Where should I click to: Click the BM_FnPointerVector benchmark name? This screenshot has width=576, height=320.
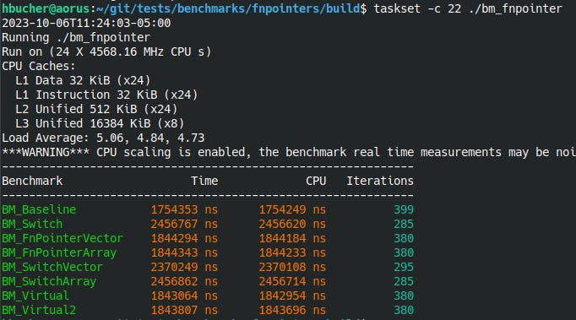62,238
